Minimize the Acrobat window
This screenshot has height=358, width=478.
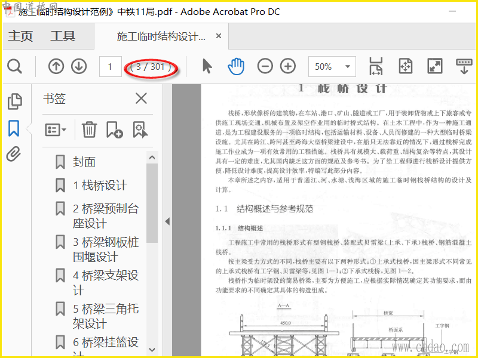click(x=452, y=11)
